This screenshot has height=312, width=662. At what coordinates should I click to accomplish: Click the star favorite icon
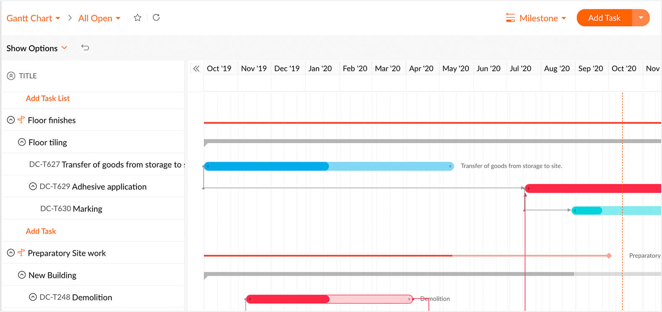(x=137, y=18)
